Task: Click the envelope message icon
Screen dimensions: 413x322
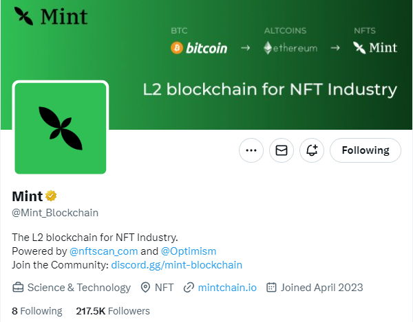Action: [x=282, y=150]
